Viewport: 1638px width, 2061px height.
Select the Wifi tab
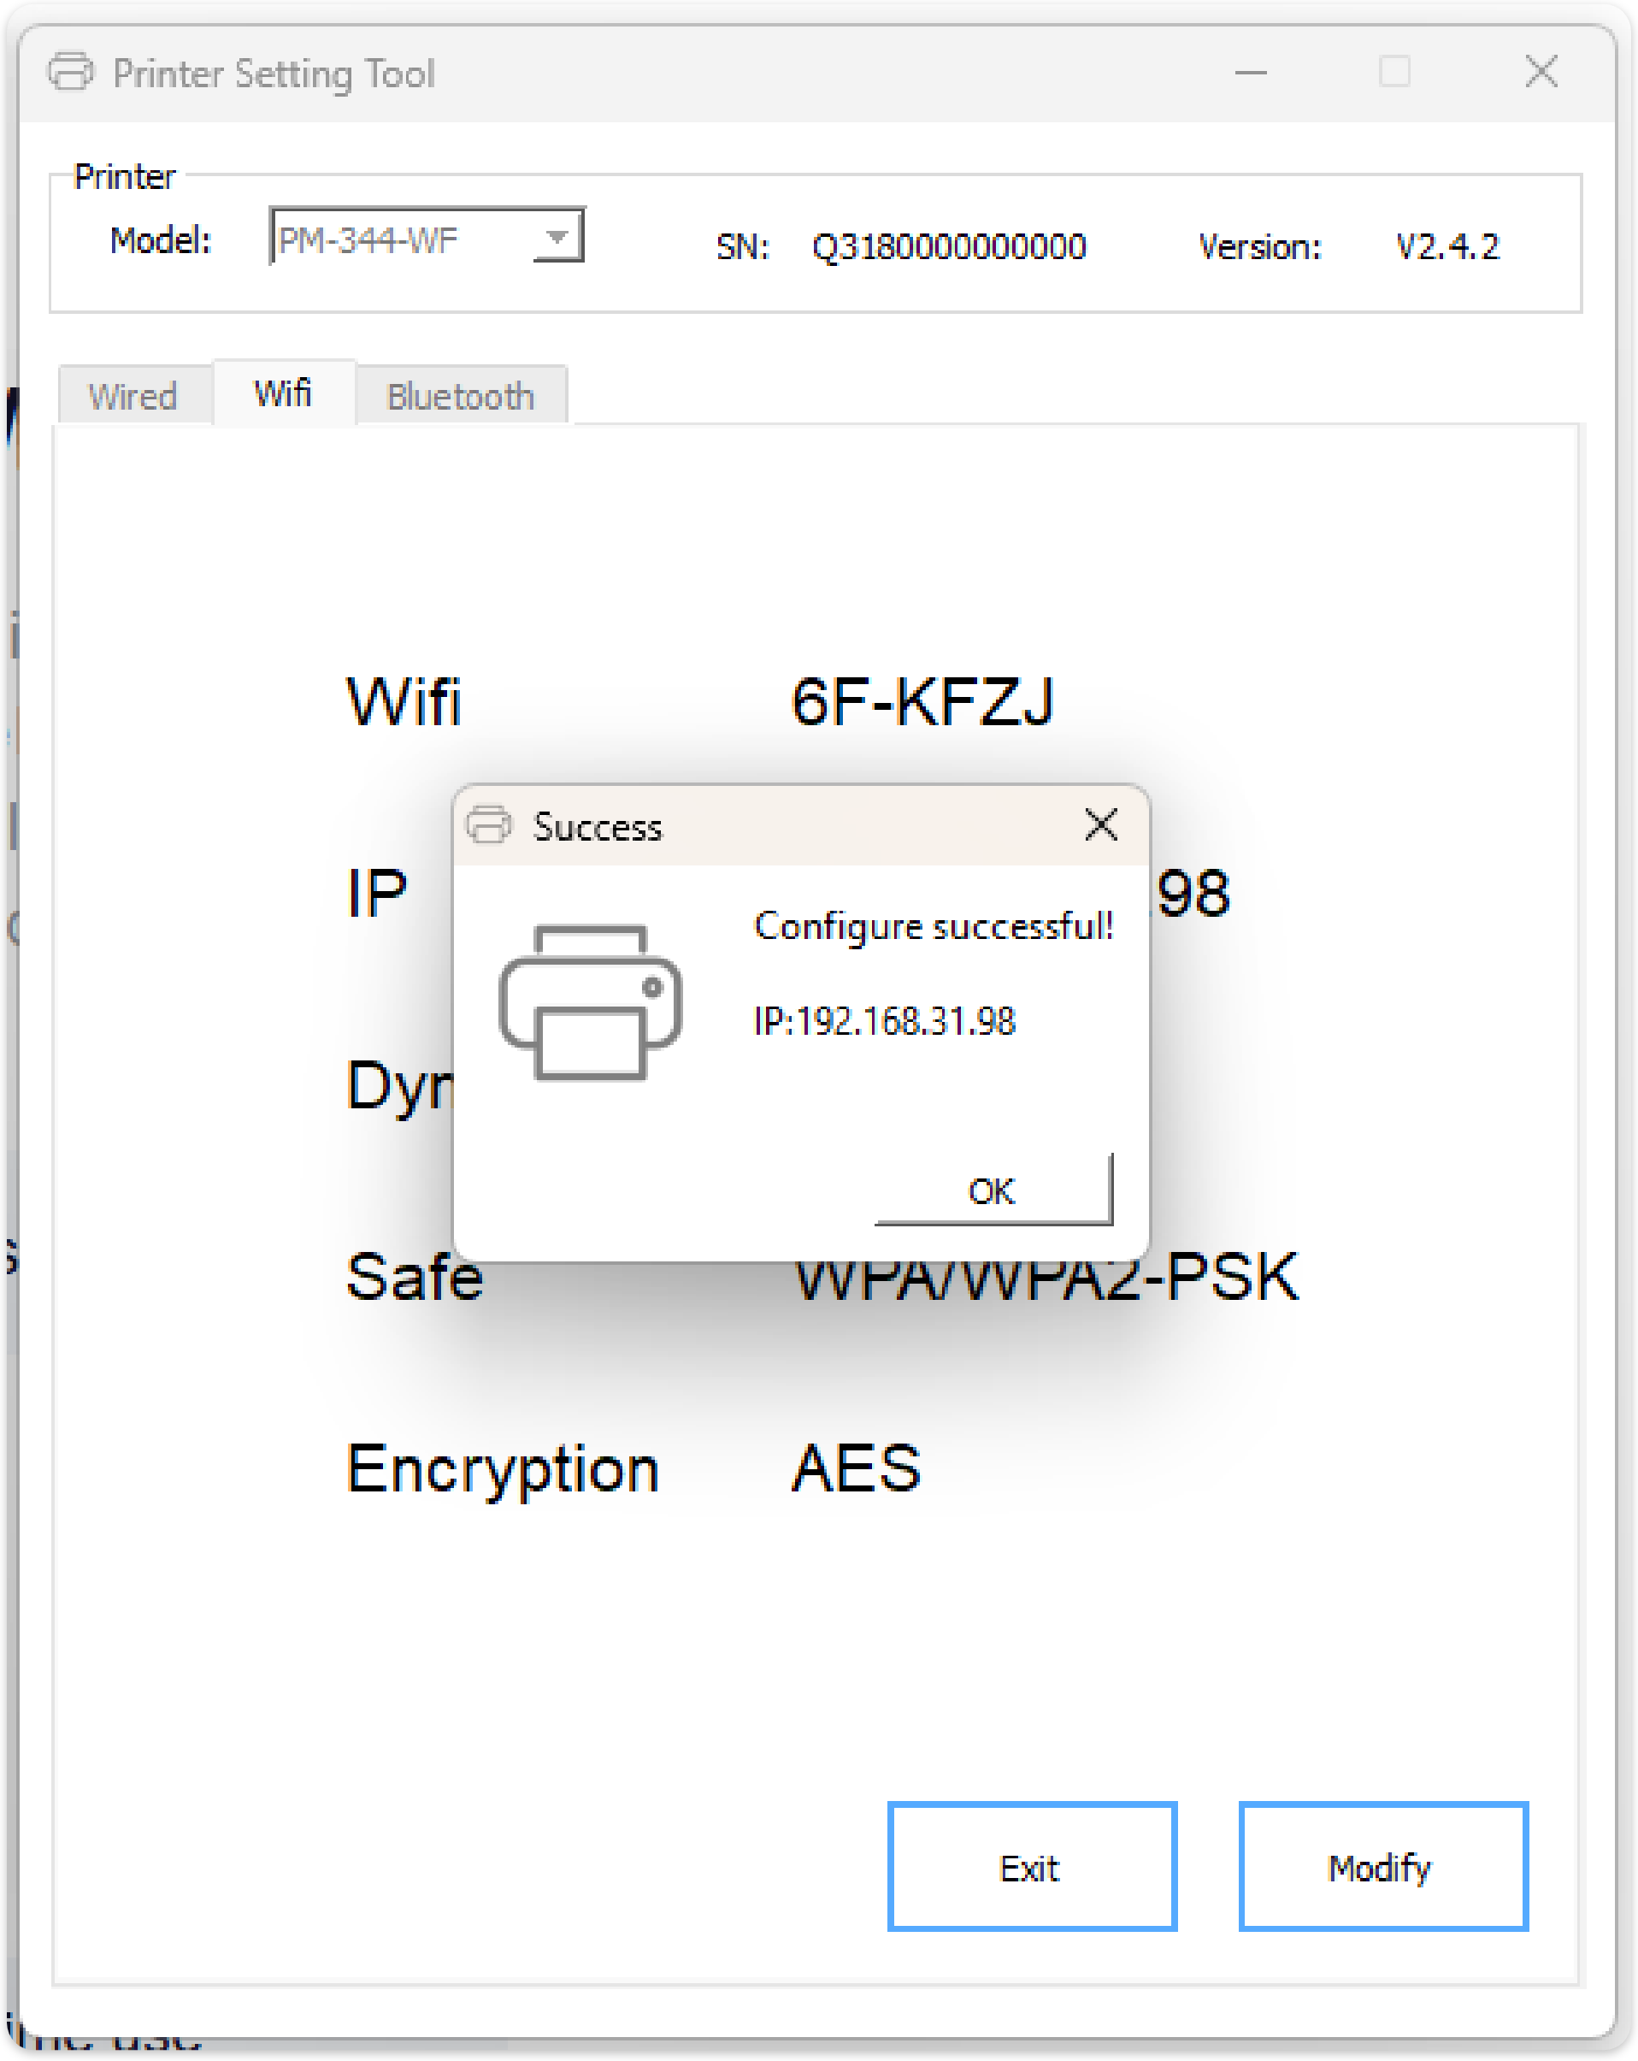pyautogui.click(x=284, y=393)
